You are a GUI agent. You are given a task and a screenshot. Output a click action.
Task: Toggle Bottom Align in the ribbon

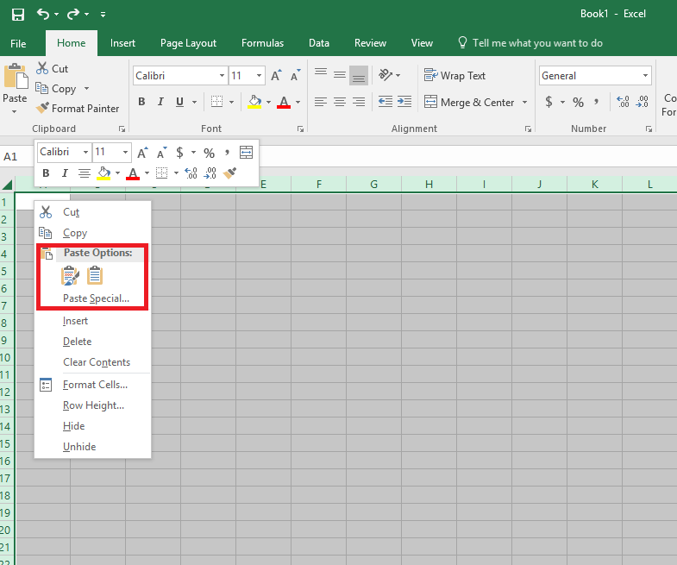pyautogui.click(x=359, y=75)
